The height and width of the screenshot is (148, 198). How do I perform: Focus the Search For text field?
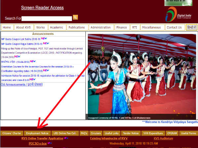[47, 18]
